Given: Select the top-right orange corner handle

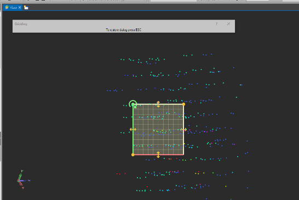Looking at the screenshot, I should coord(183,104).
